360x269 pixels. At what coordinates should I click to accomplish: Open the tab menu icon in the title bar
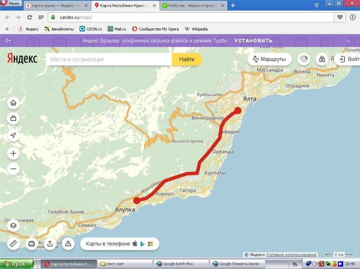pos(316,5)
